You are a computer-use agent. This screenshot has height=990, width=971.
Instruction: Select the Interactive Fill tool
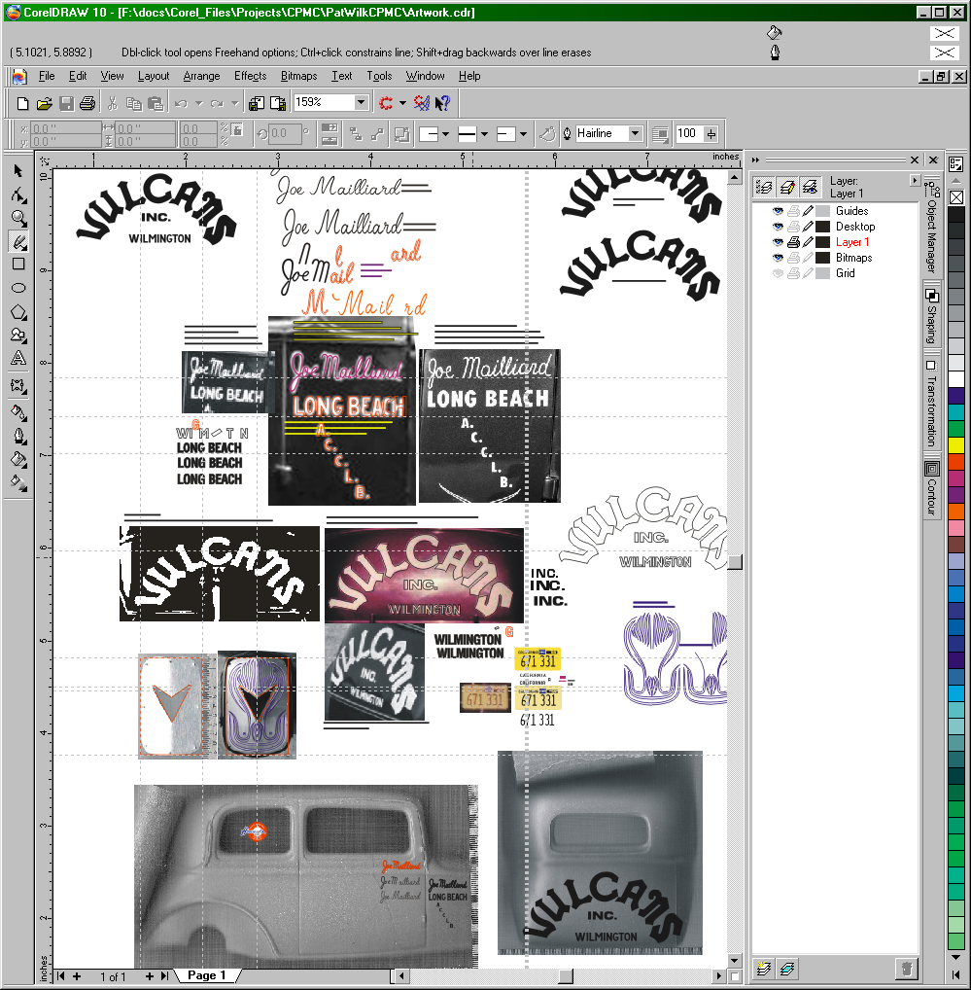click(18, 483)
